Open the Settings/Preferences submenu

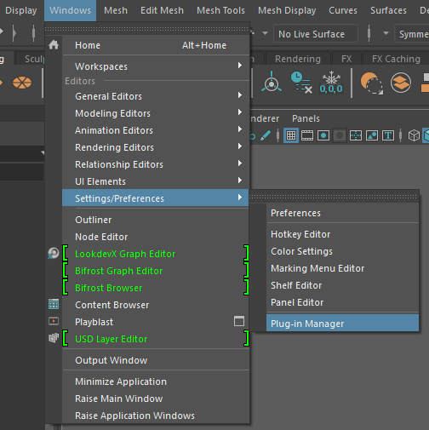(155, 198)
